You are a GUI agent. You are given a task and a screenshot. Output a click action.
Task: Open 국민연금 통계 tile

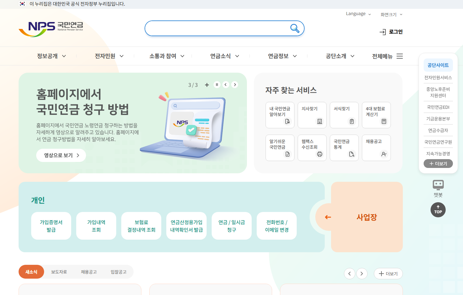(x=344, y=148)
